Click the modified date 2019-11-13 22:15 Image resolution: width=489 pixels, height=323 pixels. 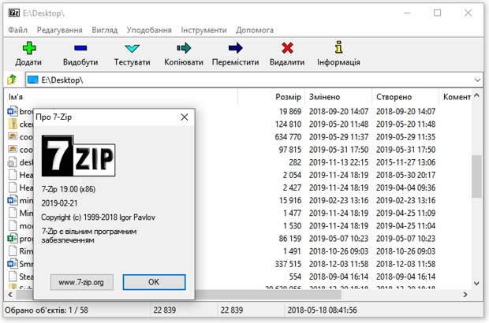[338, 162]
